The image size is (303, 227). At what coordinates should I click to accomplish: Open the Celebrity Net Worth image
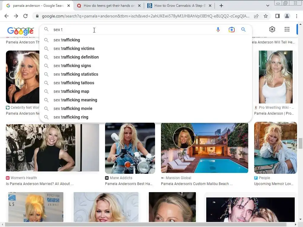pyautogui.click(x=22, y=77)
